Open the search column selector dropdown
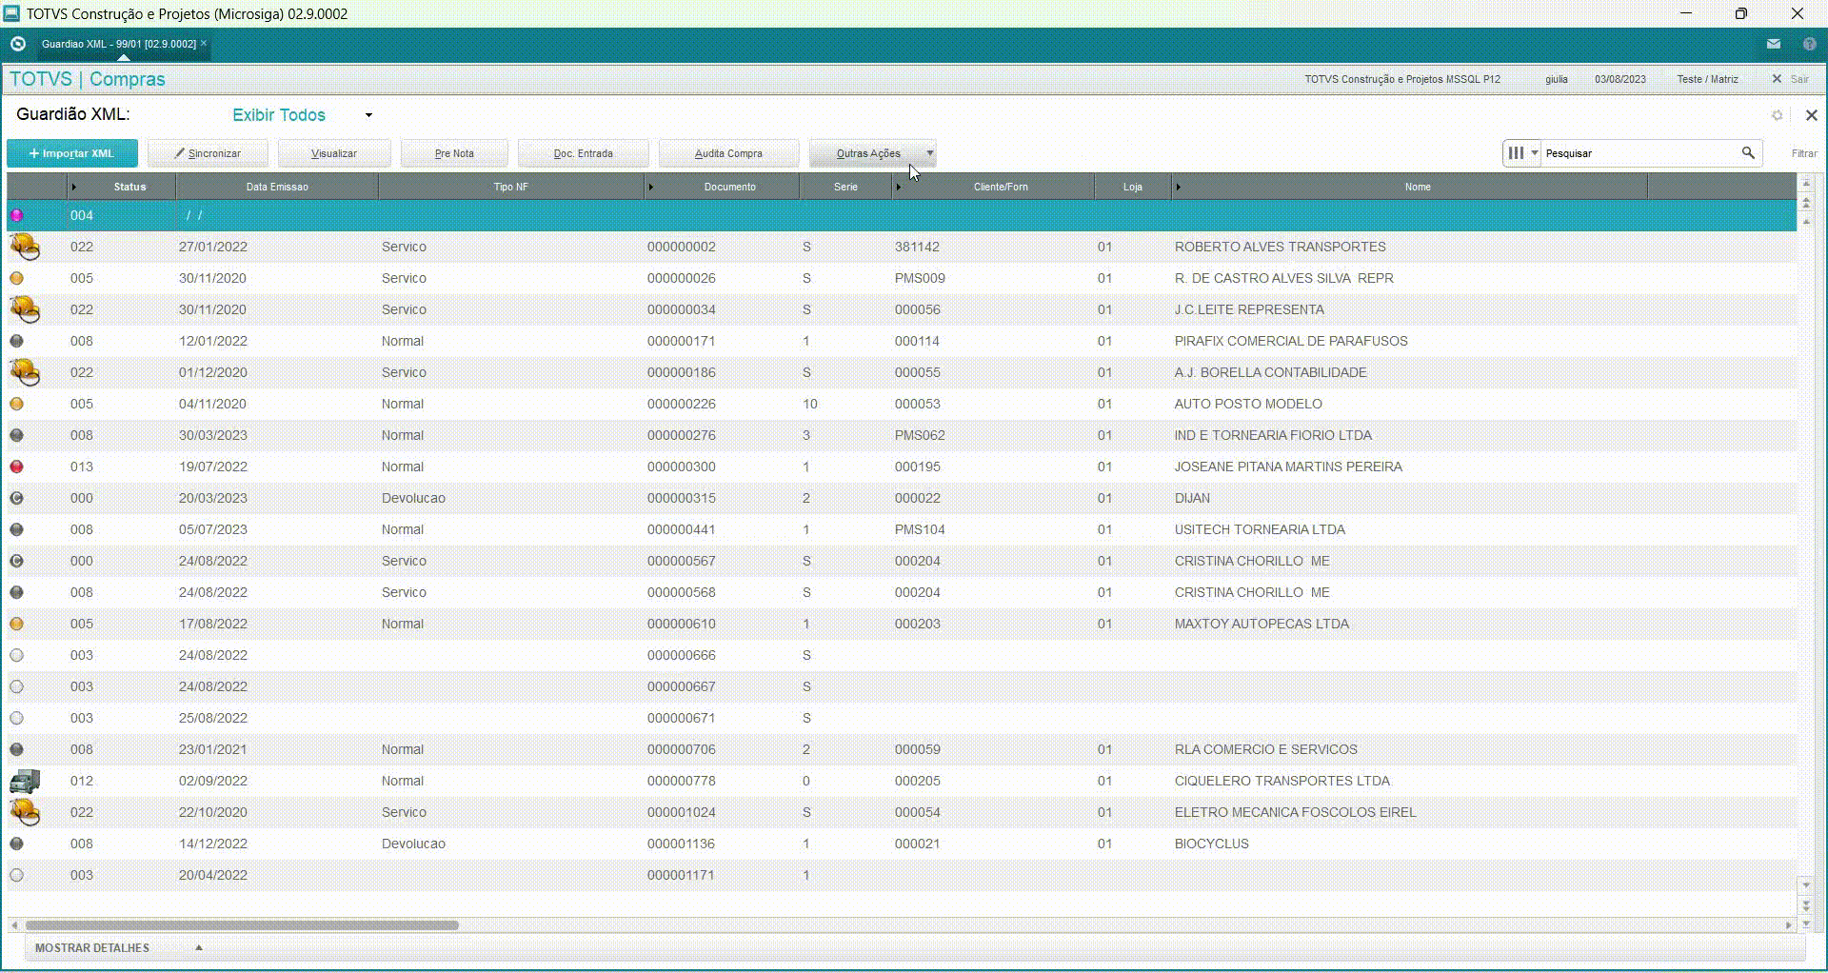This screenshot has height=973, width=1828. point(1522,152)
